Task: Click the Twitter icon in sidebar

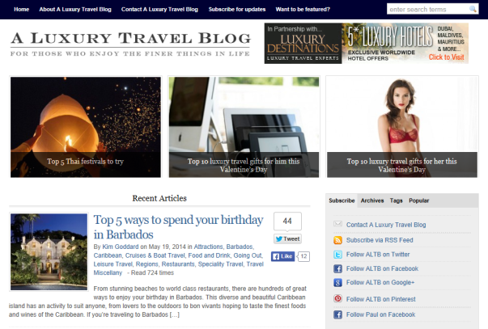Action: 337,255
